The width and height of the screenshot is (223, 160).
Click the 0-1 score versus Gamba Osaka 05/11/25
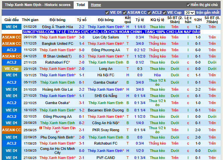point(81,82)
